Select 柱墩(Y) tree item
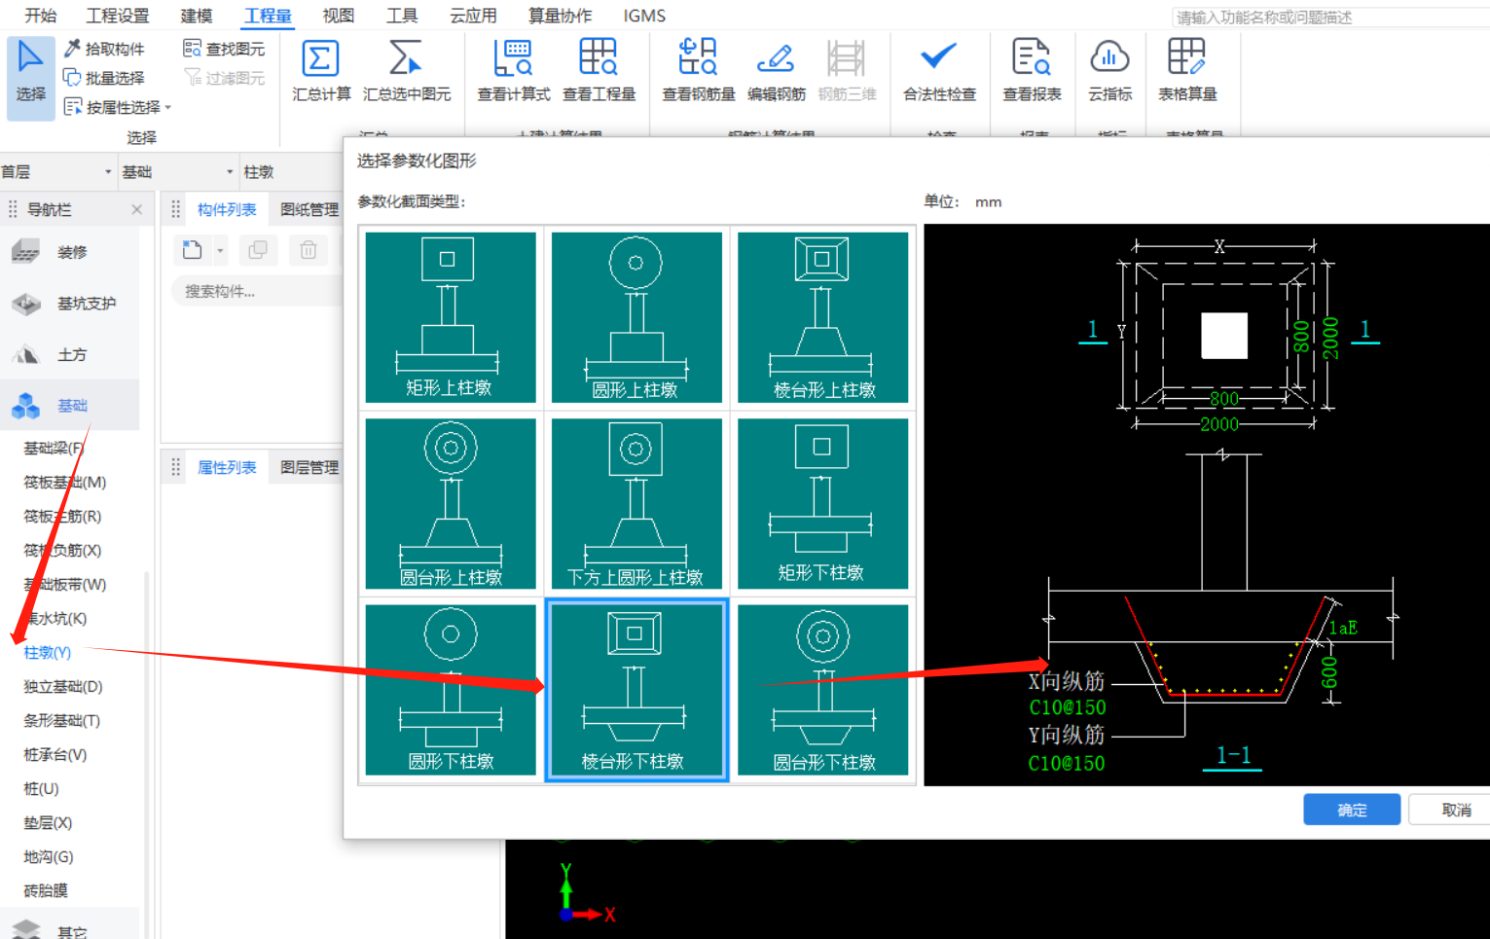Image resolution: width=1490 pixels, height=939 pixels. [48, 652]
